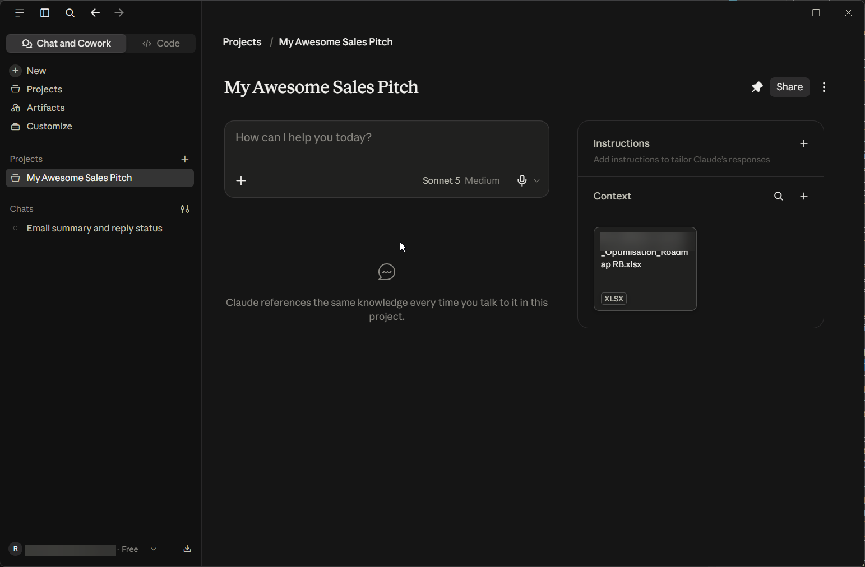Focus the How can I help input
865x567 pixels.
click(x=386, y=138)
